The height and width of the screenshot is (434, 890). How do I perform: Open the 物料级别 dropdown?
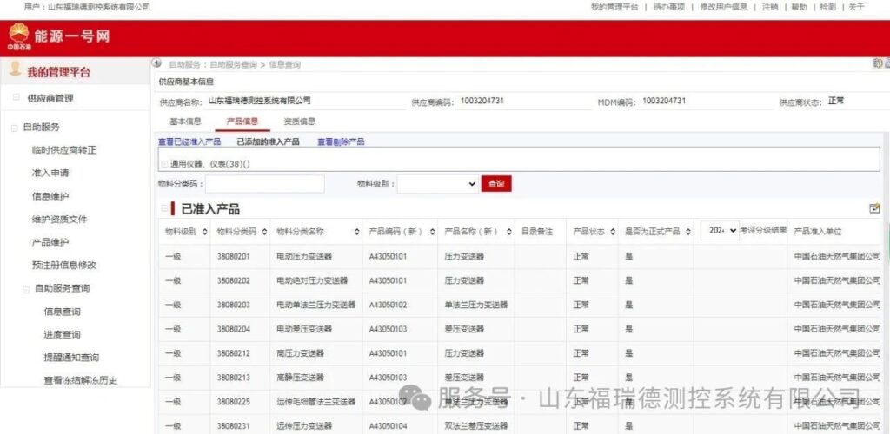click(438, 183)
